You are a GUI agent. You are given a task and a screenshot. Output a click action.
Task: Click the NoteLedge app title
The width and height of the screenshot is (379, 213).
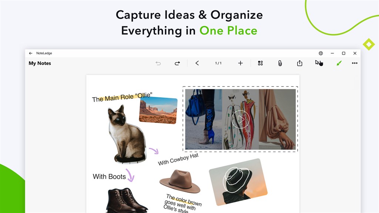[44, 53]
